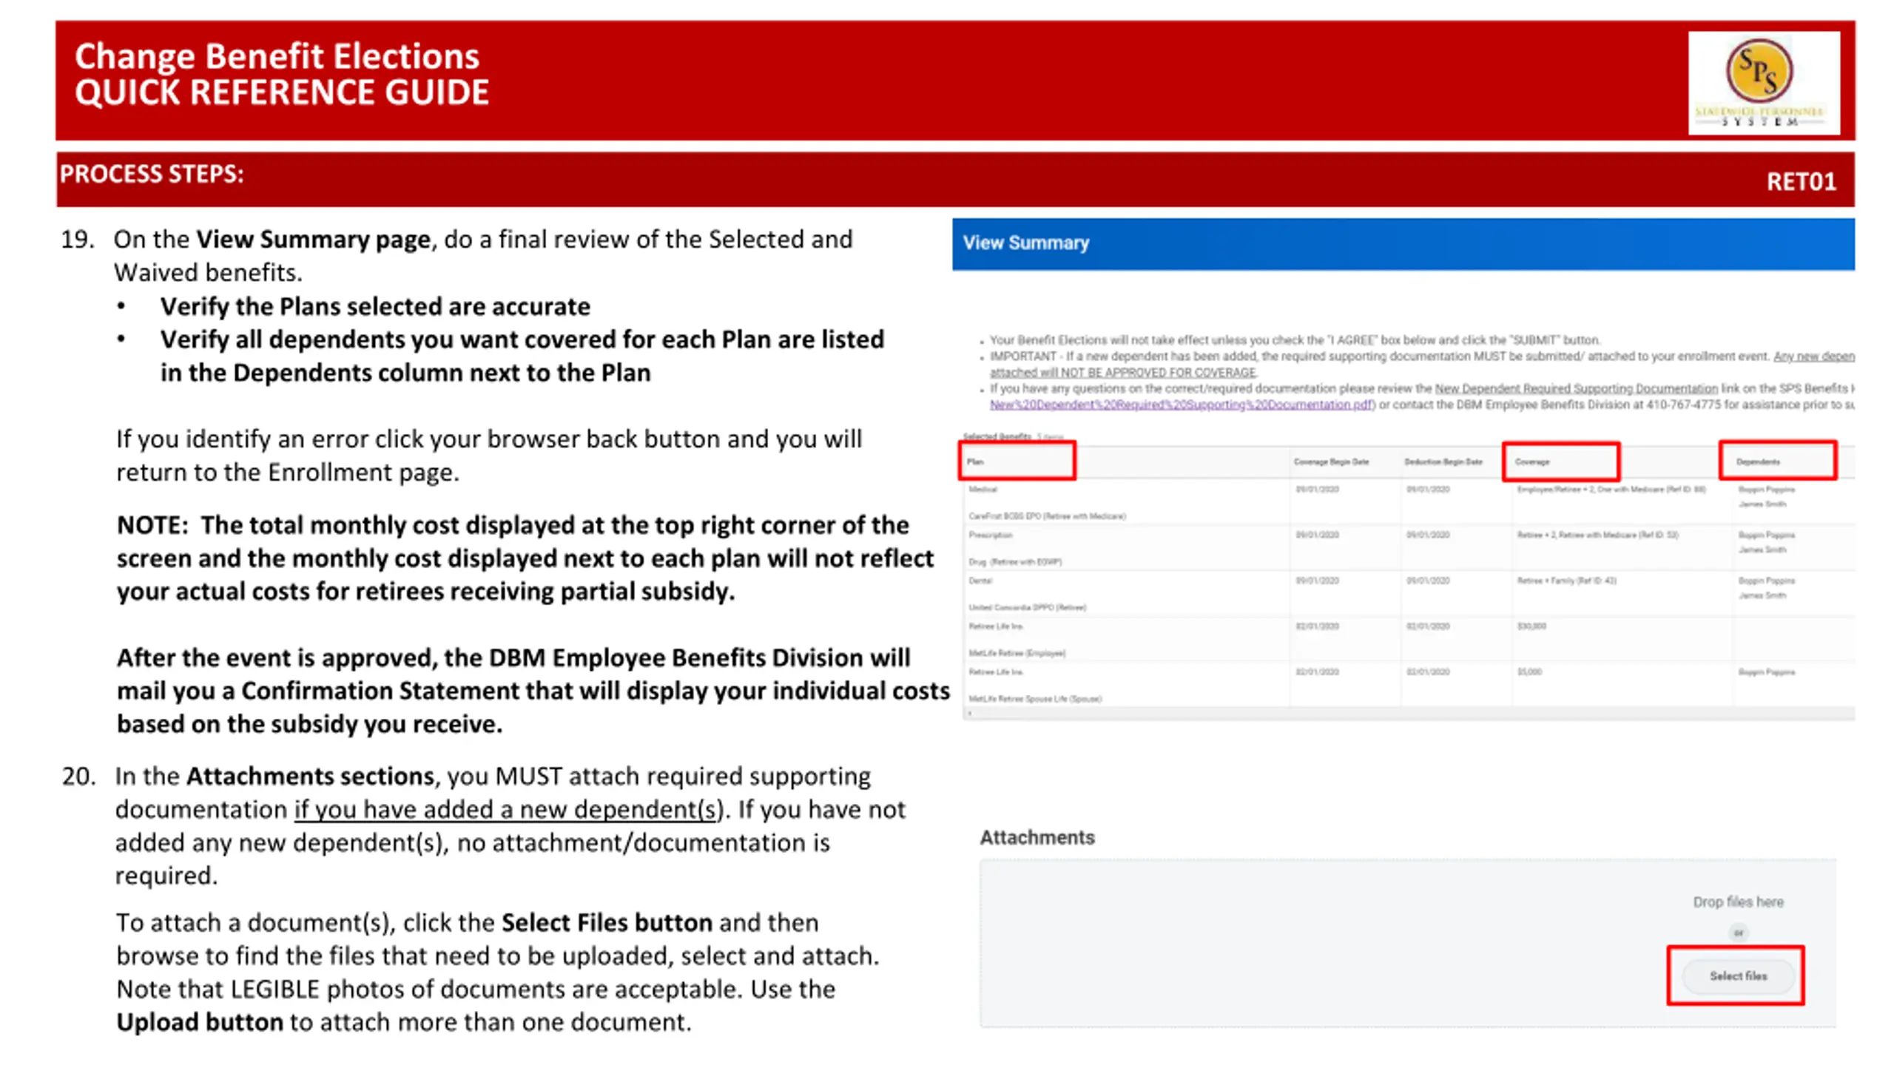The width and height of the screenshot is (1894, 1065).
Task: Click the Plan column header
Action: (975, 461)
